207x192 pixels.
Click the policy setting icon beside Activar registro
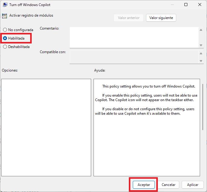(x=5, y=16)
